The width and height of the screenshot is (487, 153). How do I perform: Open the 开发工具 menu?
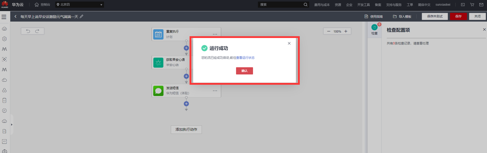click(x=363, y=5)
